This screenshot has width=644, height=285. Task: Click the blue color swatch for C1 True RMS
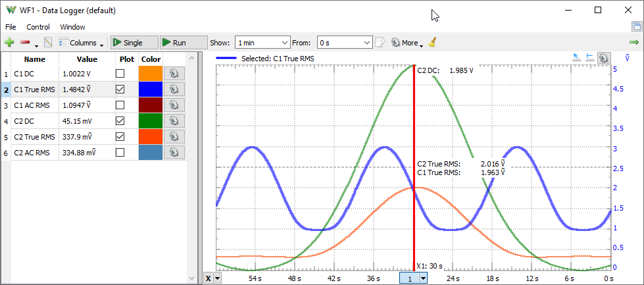click(151, 89)
